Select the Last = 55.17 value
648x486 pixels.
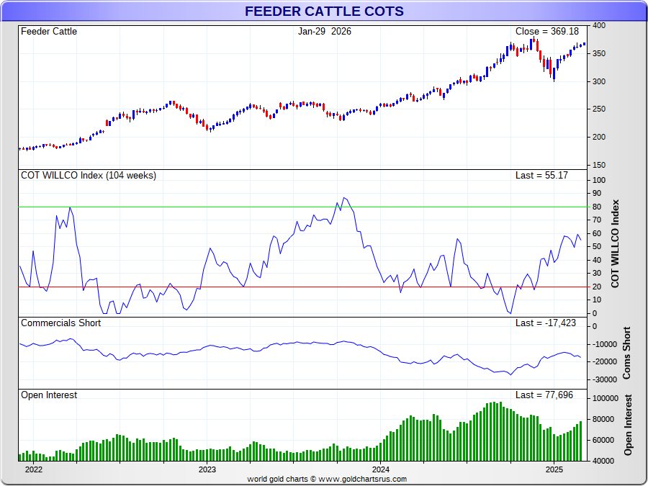click(x=541, y=176)
